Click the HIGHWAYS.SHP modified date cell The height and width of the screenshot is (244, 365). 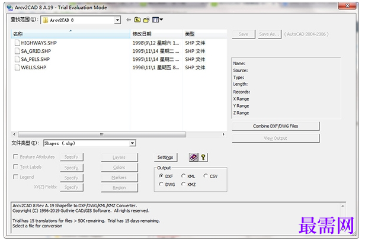(x=156, y=43)
